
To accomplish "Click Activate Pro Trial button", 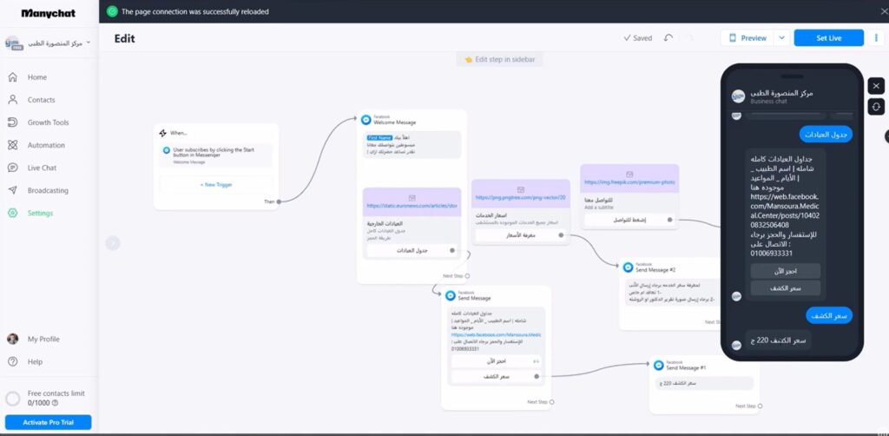I will [x=47, y=422].
